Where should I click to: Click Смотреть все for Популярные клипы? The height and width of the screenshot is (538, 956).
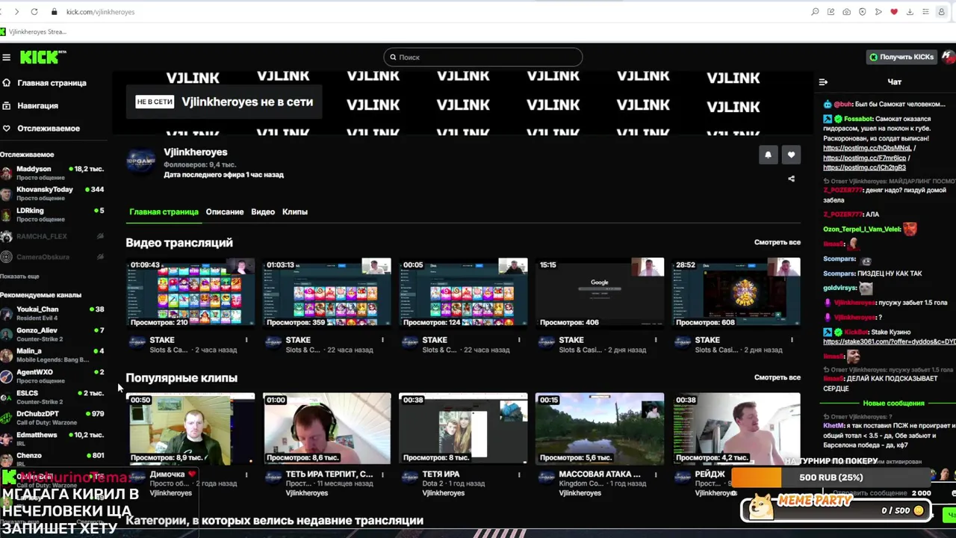[x=777, y=377]
